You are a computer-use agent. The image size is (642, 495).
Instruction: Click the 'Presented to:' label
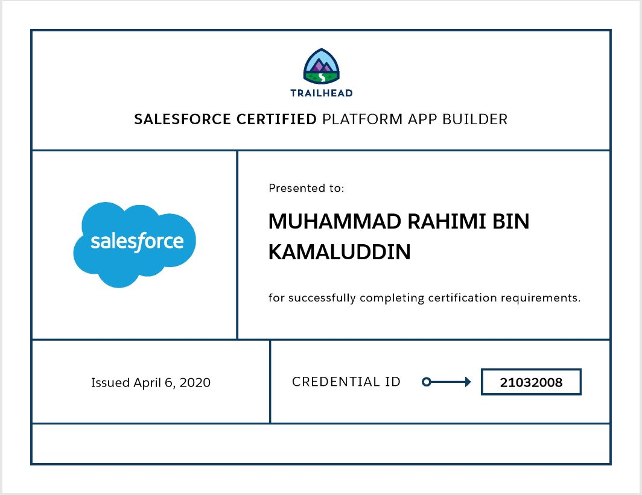pyautogui.click(x=307, y=188)
